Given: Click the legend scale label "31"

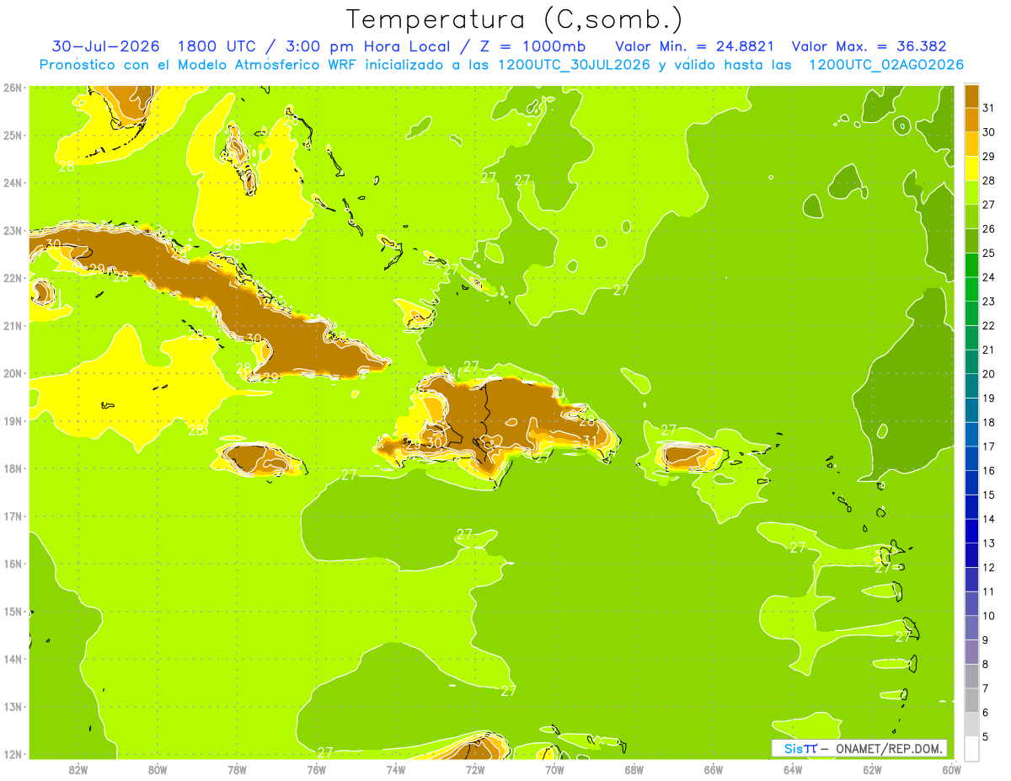Looking at the screenshot, I should click(x=988, y=108).
